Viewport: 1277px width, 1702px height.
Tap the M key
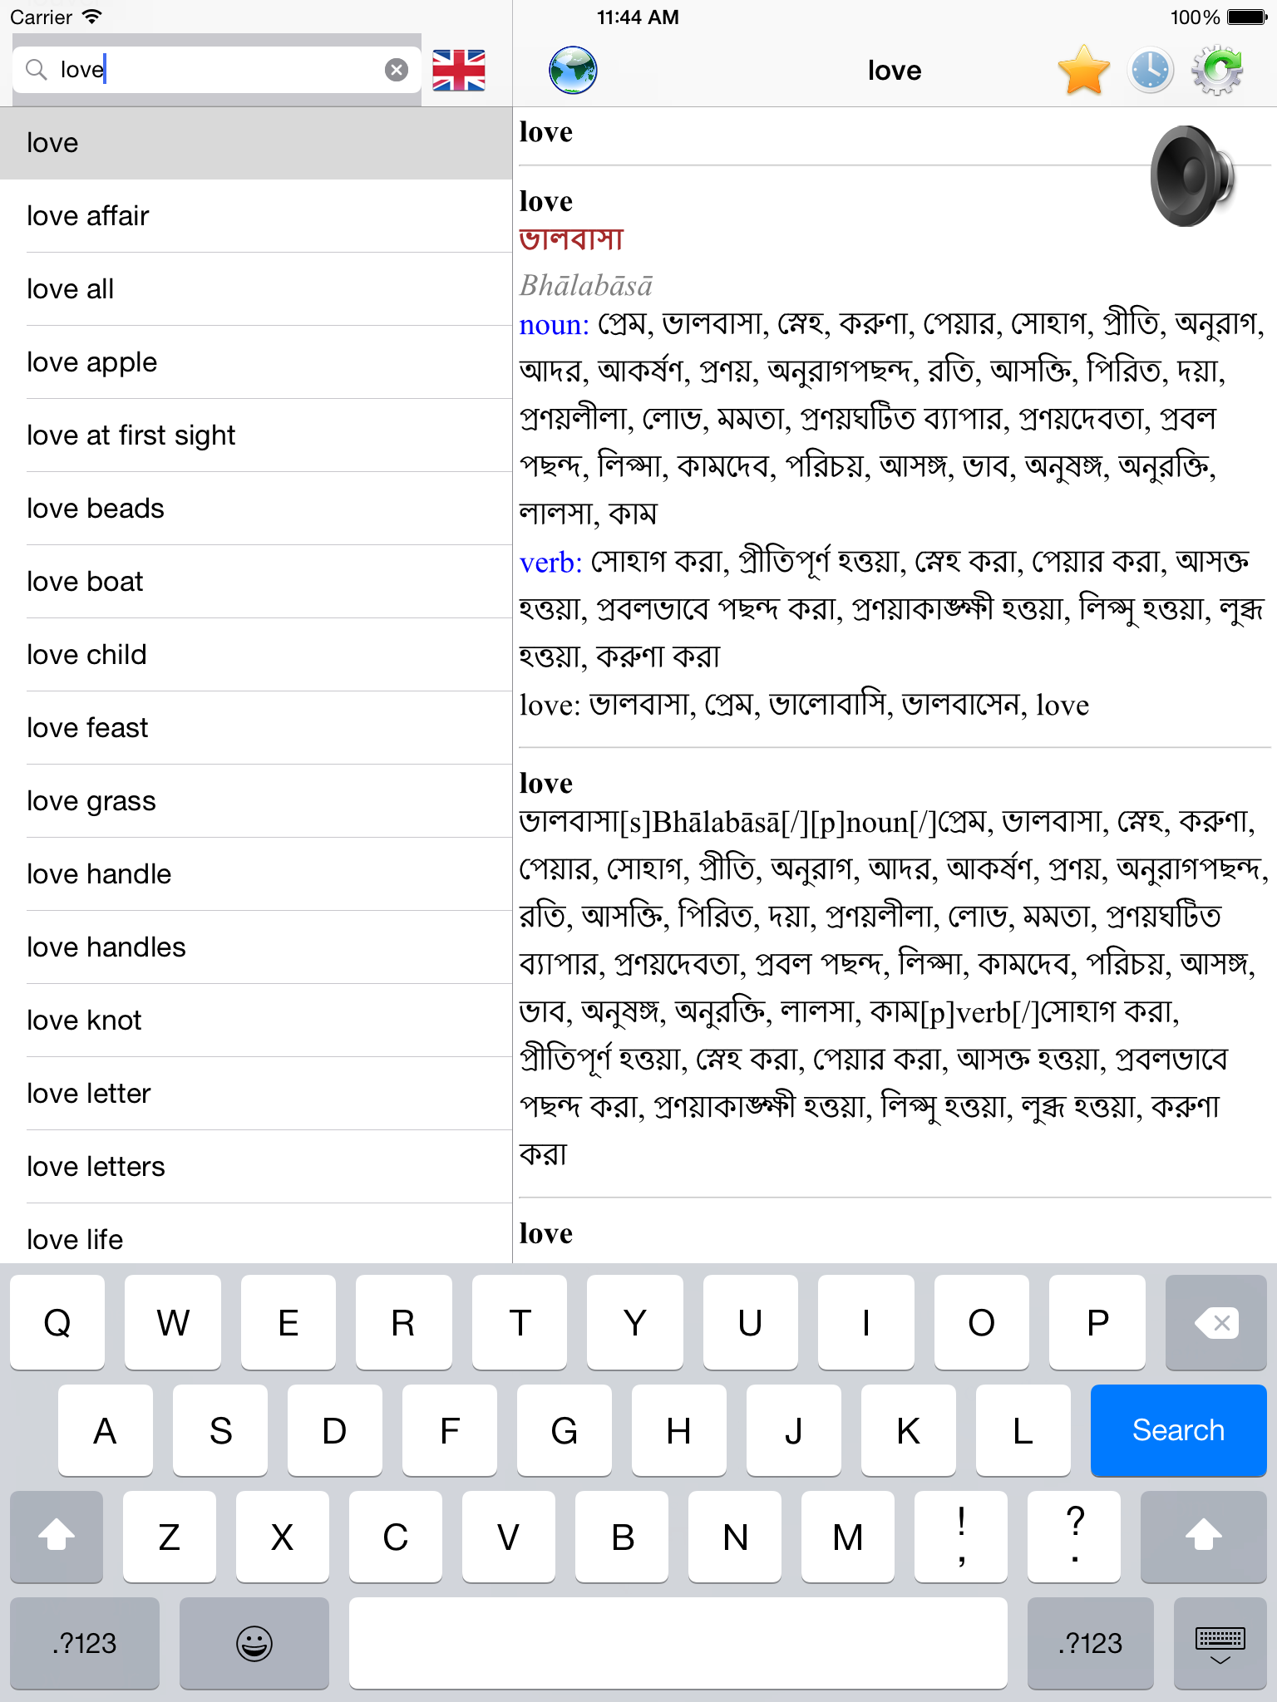(x=848, y=1536)
